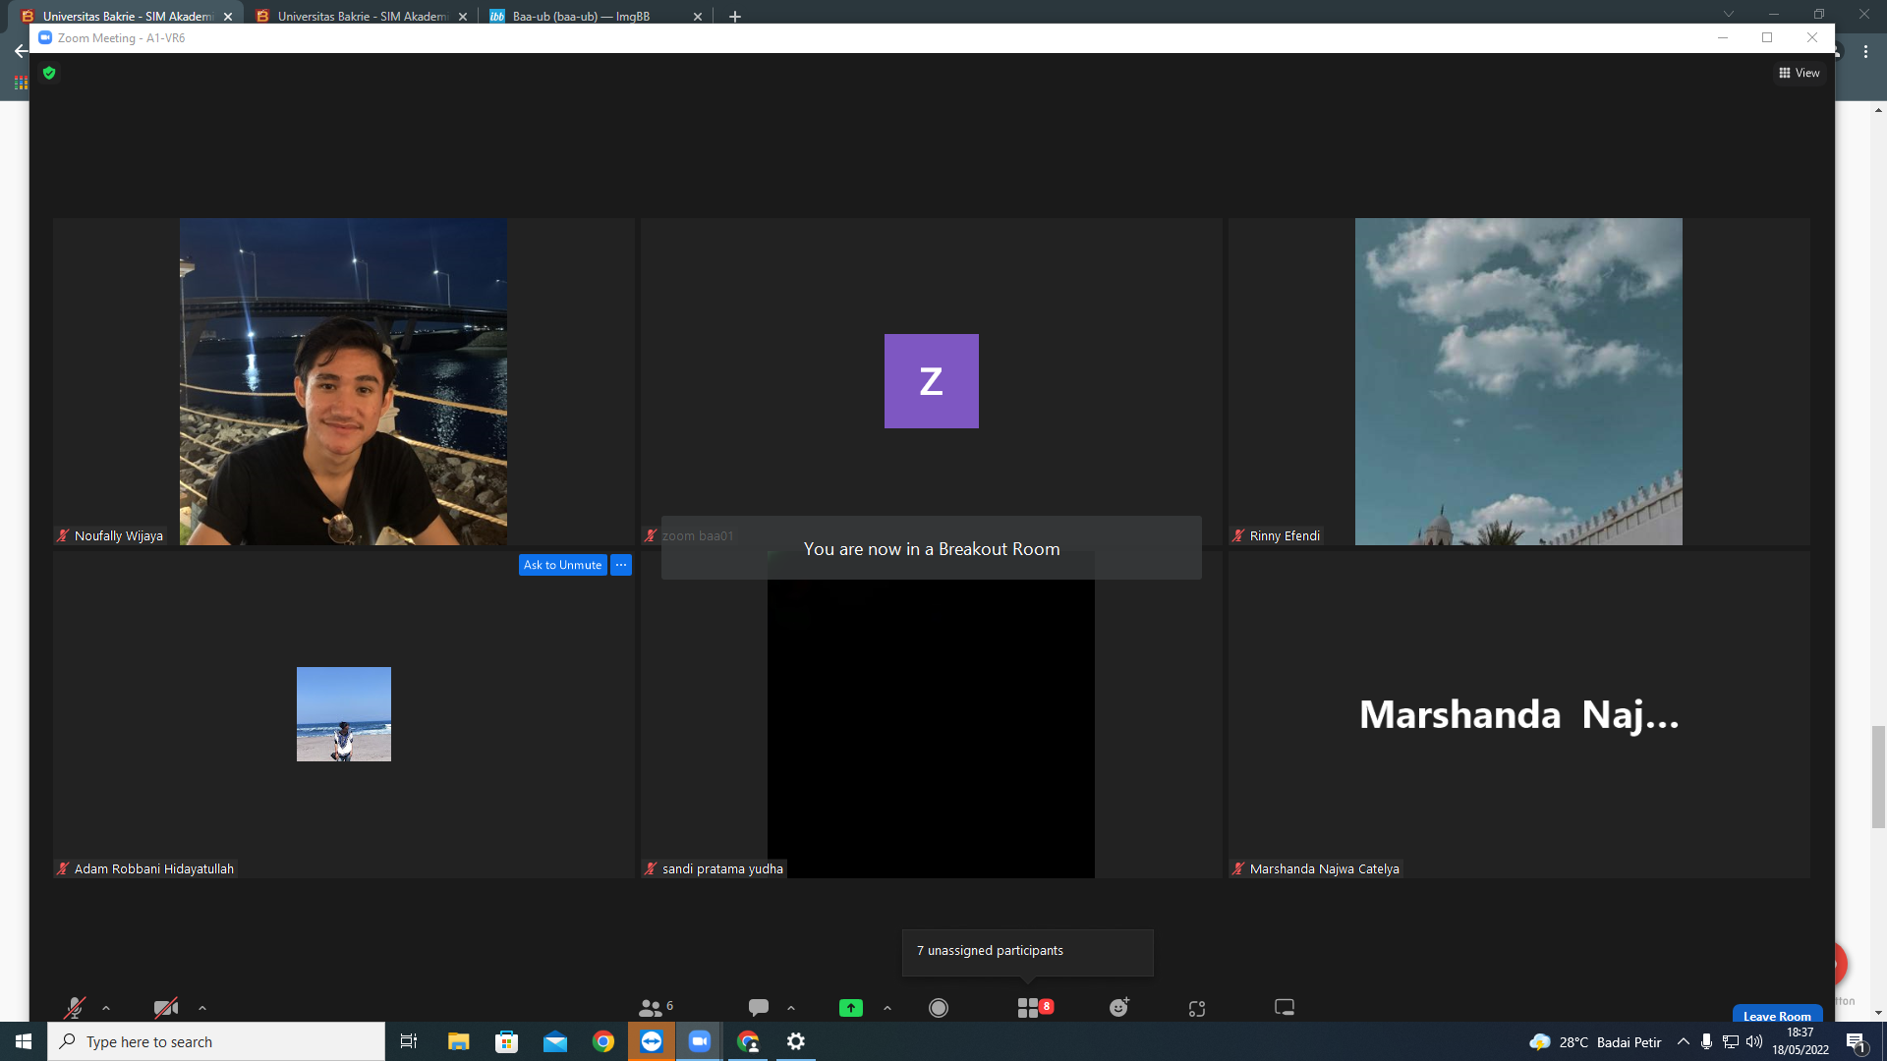Click the Zoom icon on the taskbar

(700, 1041)
